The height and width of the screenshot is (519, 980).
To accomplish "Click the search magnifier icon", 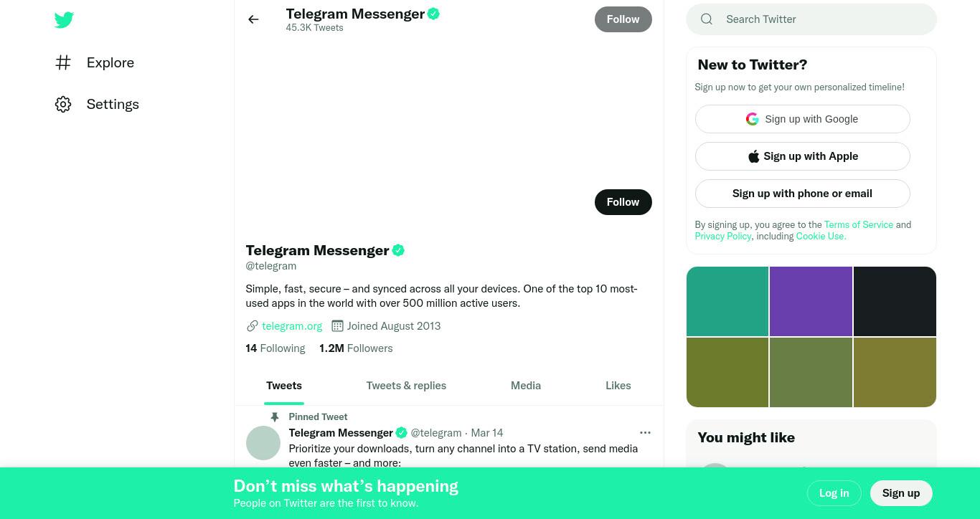I will tap(707, 19).
